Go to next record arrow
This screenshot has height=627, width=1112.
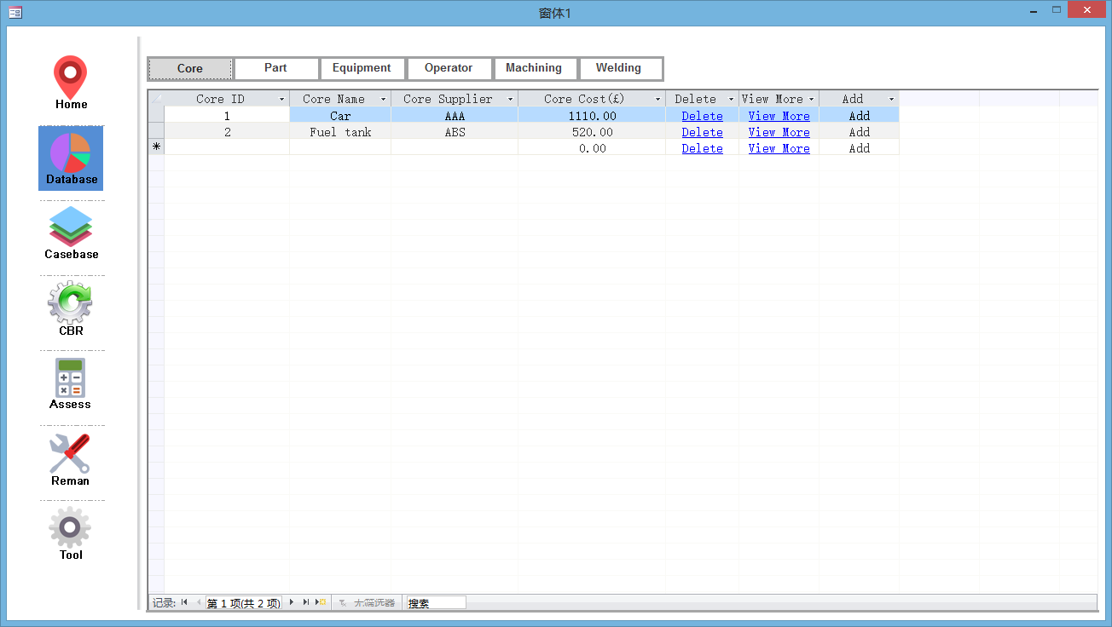pos(292,602)
